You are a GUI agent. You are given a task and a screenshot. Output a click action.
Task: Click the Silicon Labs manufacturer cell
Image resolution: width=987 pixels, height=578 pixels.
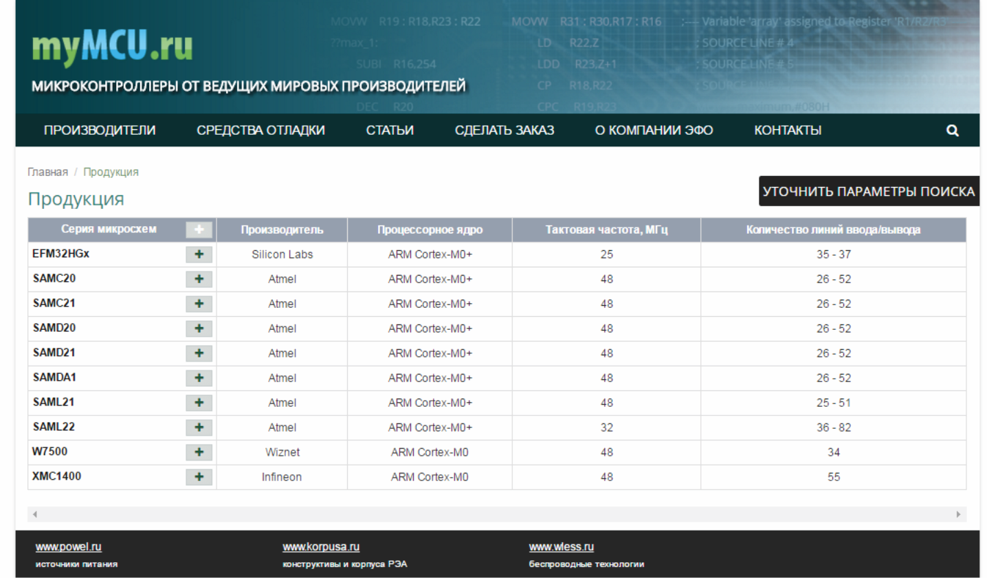282,254
